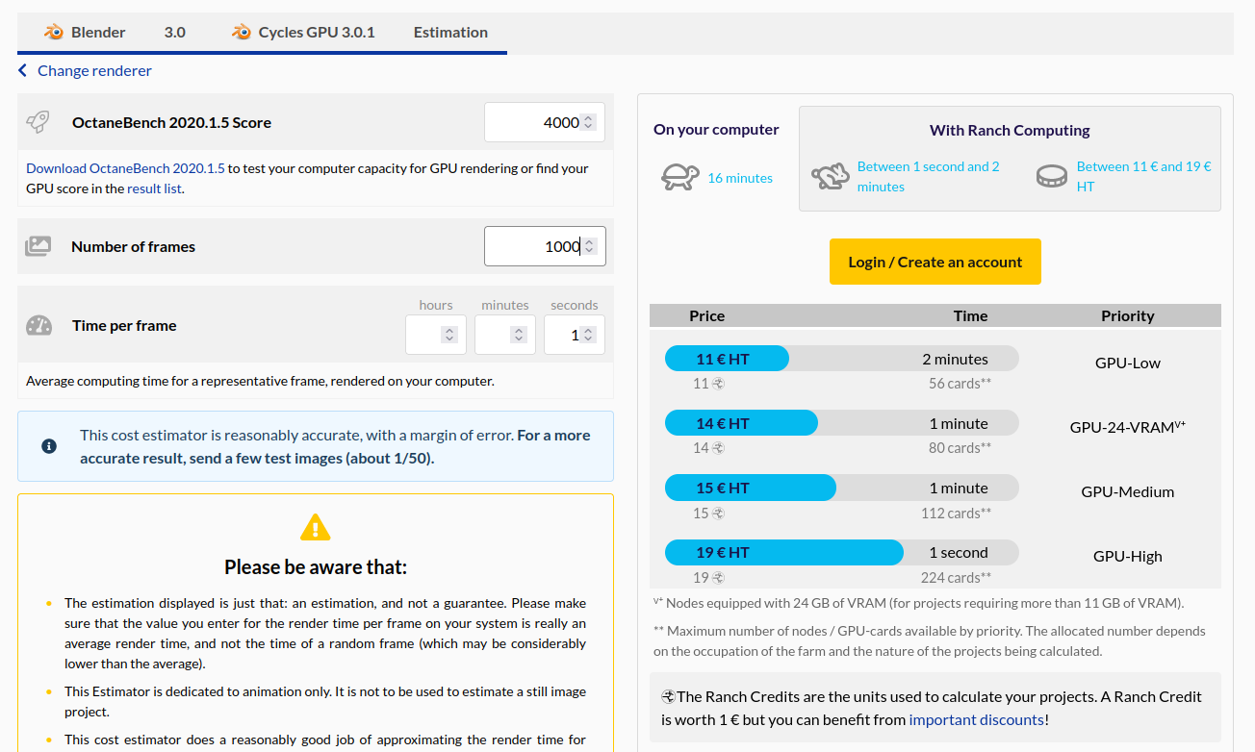
Task: Click the Ranch Credit icon next to 11
Action: coord(718,384)
